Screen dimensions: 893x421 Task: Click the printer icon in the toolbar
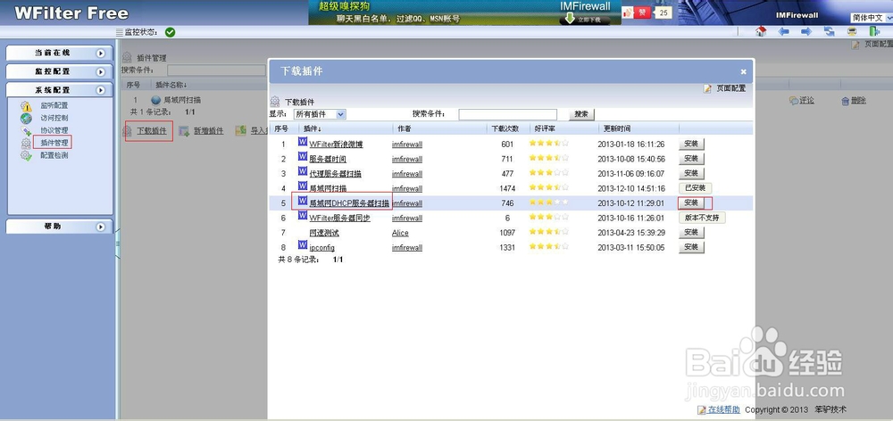point(852,32)
